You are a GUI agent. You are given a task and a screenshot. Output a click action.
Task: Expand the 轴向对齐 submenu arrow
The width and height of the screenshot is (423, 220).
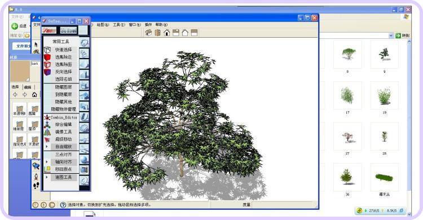[x=47, y=162]
